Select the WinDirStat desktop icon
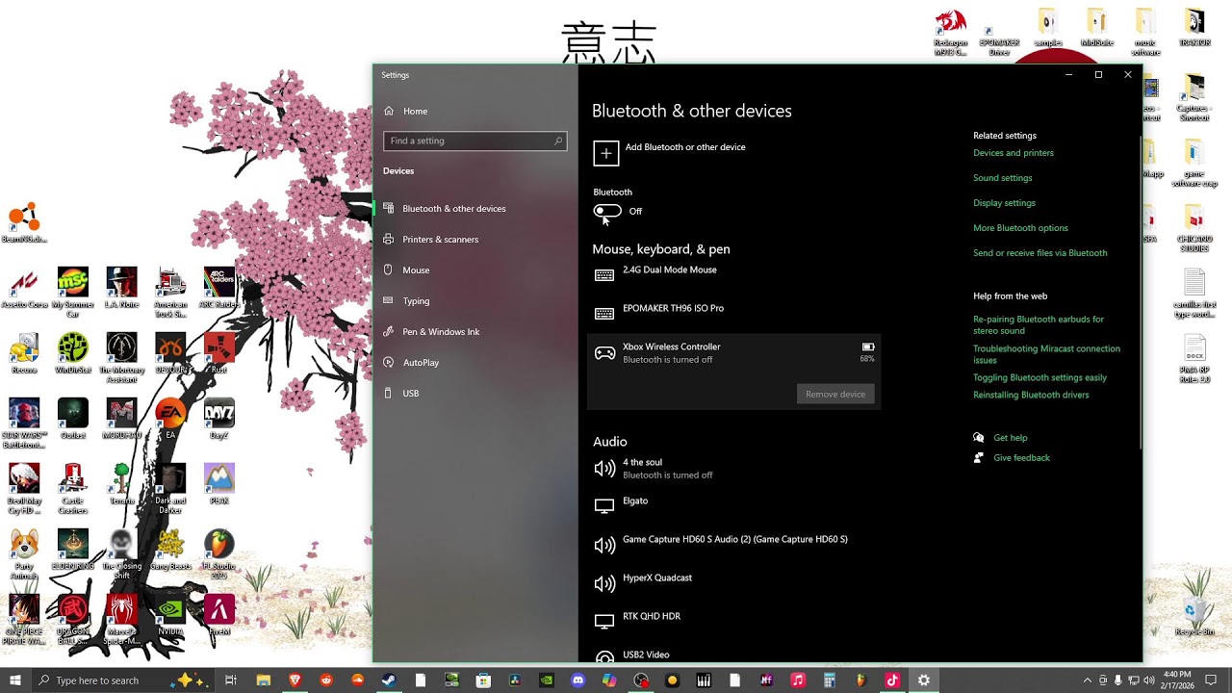Screen dimensions: 1232x693 tap(73, 353)
